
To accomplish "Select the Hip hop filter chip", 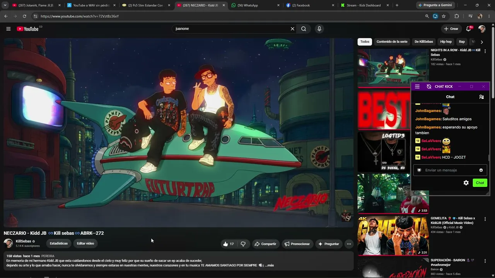I will coord(446,42).
